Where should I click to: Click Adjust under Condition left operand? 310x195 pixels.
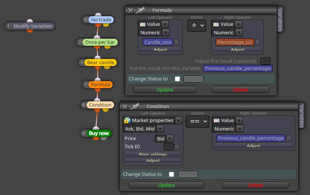tap(153, 161)
